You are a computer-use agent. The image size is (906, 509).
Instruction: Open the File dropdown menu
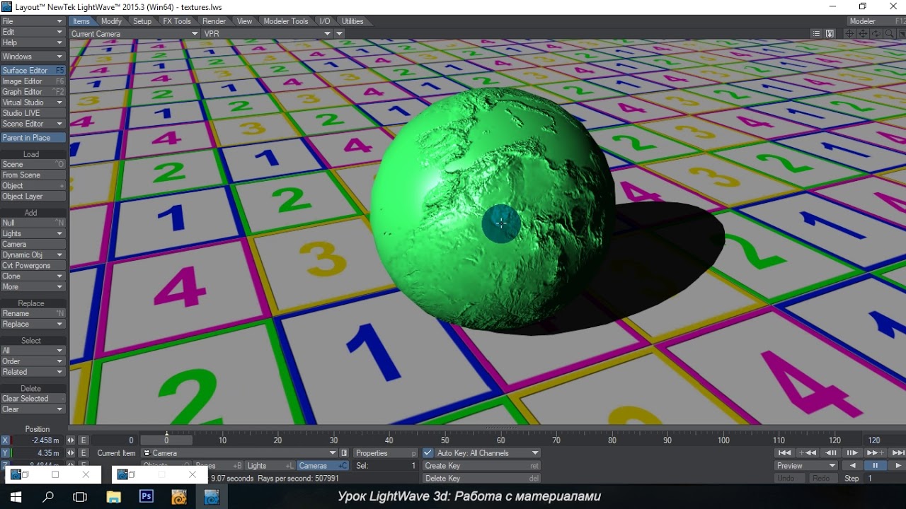(33, 21)
